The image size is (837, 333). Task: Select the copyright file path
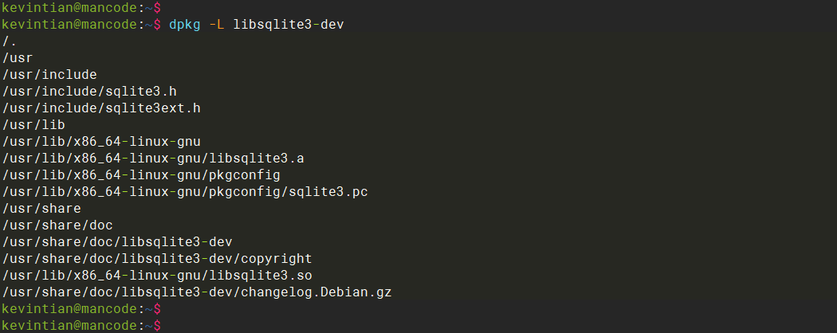tap(157, 259)
